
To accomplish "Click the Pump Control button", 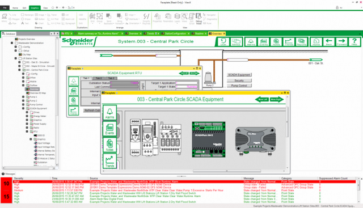I will 239,86.
